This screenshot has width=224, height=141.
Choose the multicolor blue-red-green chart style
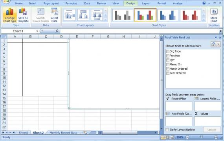click(145, 15)
